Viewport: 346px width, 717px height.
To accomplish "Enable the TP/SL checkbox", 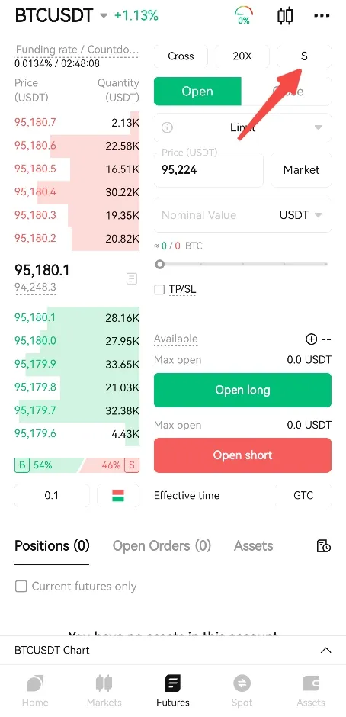I will (159, 289).
